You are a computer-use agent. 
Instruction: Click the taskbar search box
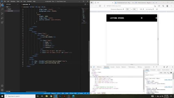coord(20,96)
